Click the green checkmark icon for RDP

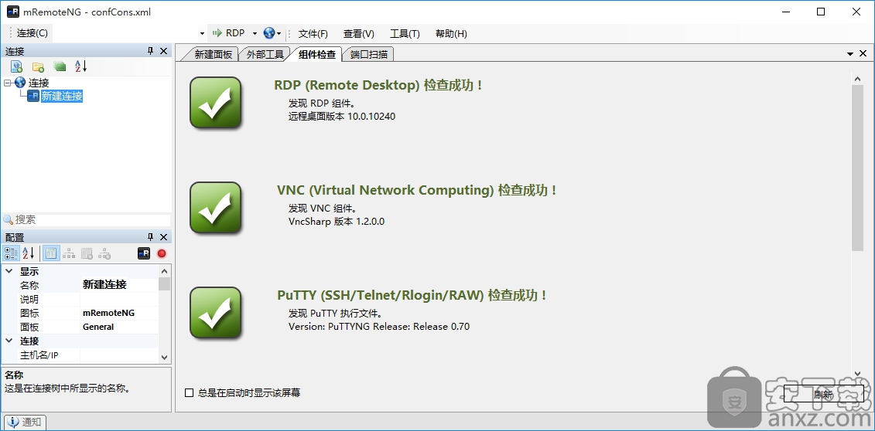(215, 103)
